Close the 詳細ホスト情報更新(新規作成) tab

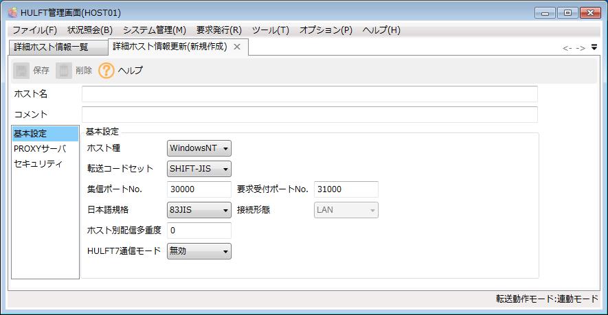click(237, 47)
